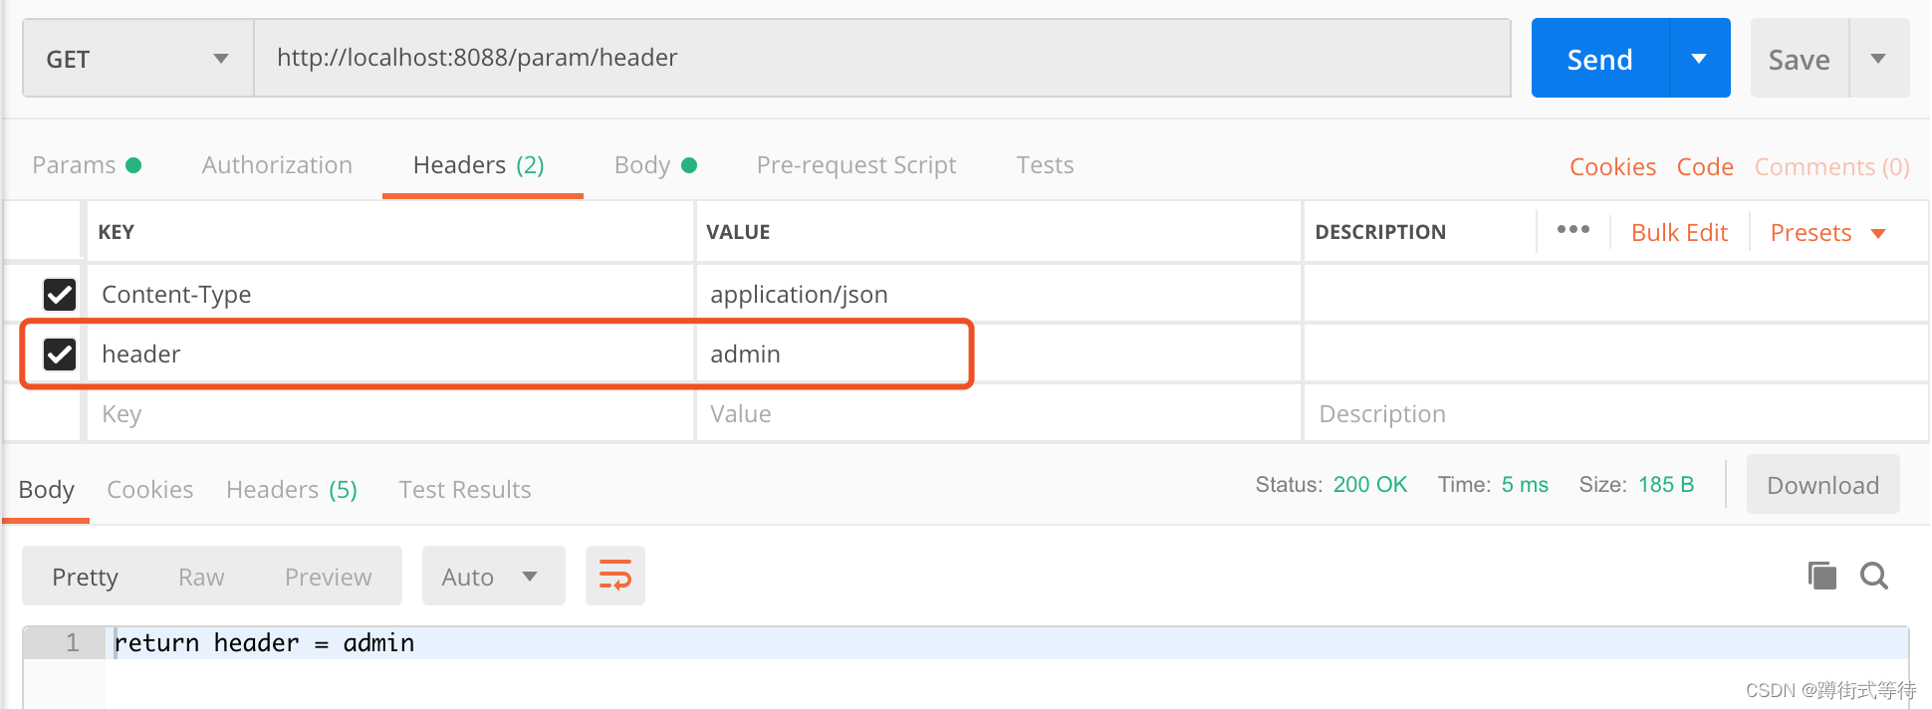
Task: Open the Pre-request Script tab
Action: click(855, 165)
